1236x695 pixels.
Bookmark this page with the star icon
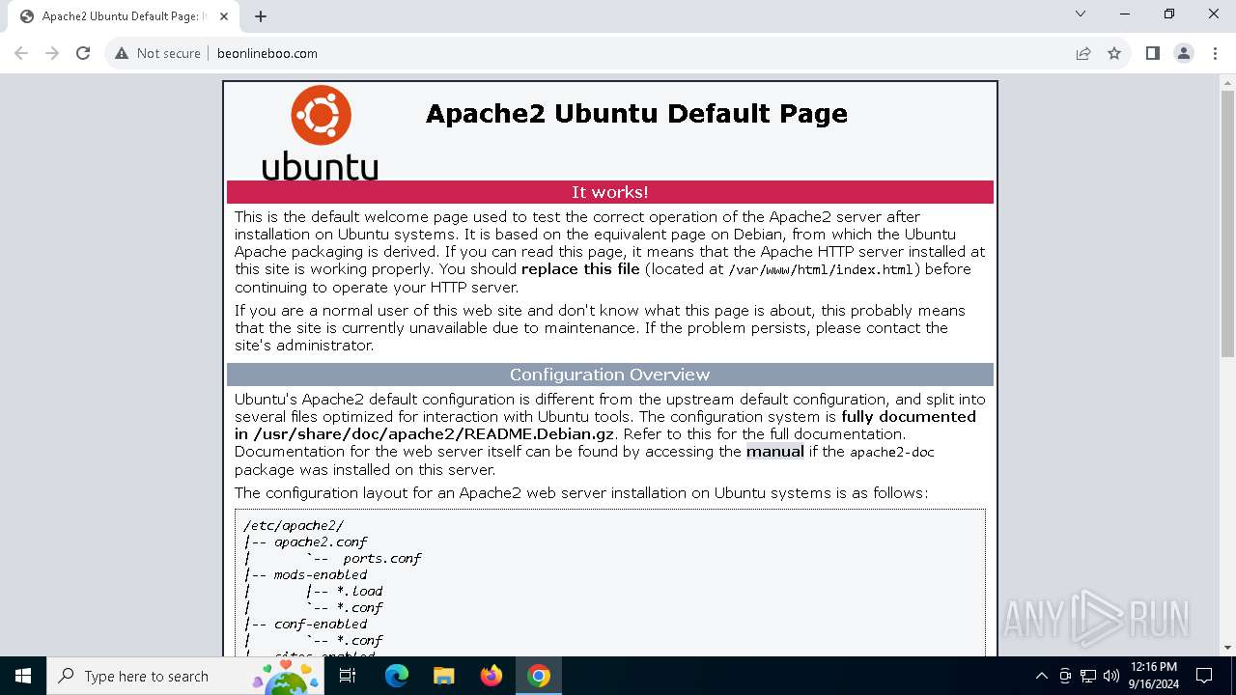point(1114,53)
